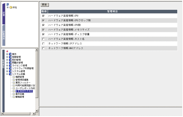Click the tree panel scroll-right arrow
Image resolution: width=183 pixels, height=117 pixels.
tap(34, 114)
